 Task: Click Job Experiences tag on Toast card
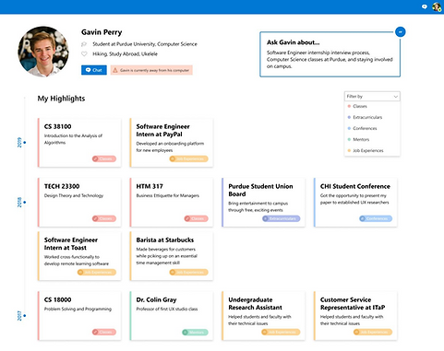coord(97,273)
